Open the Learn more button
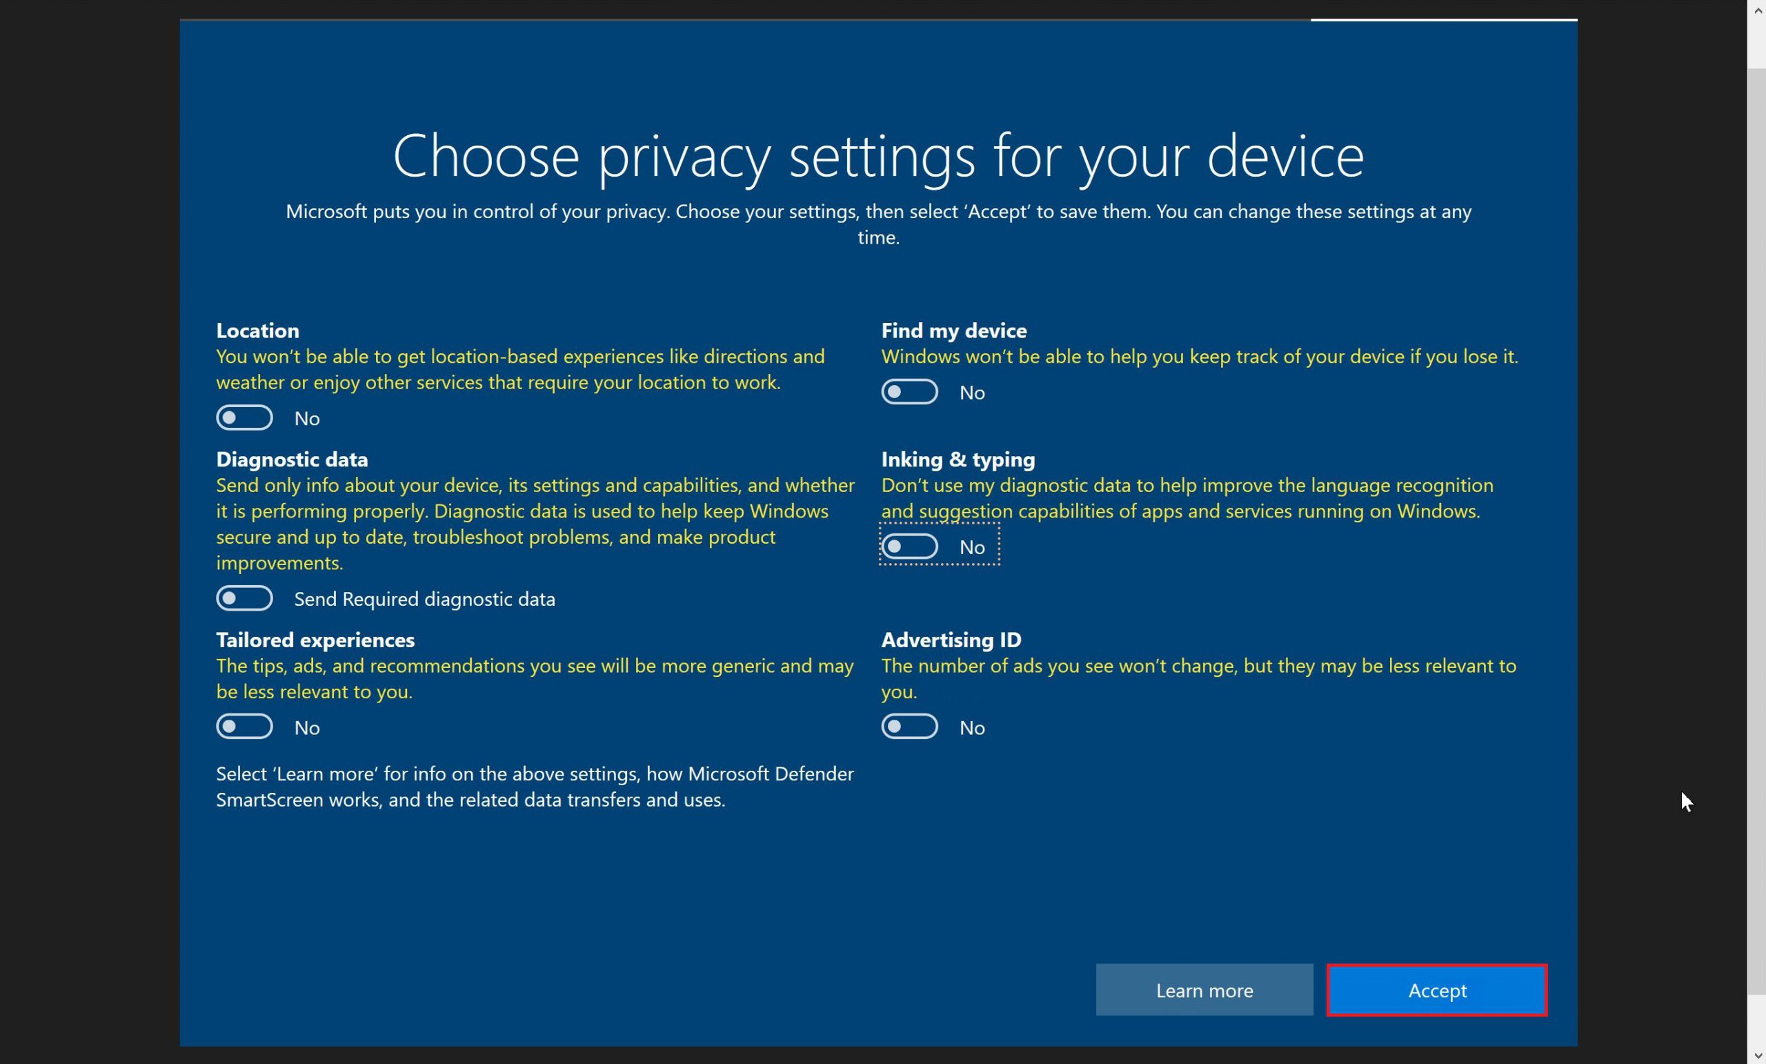The height and width of the screenshot is (1064, 1766). coord(1204,990)
